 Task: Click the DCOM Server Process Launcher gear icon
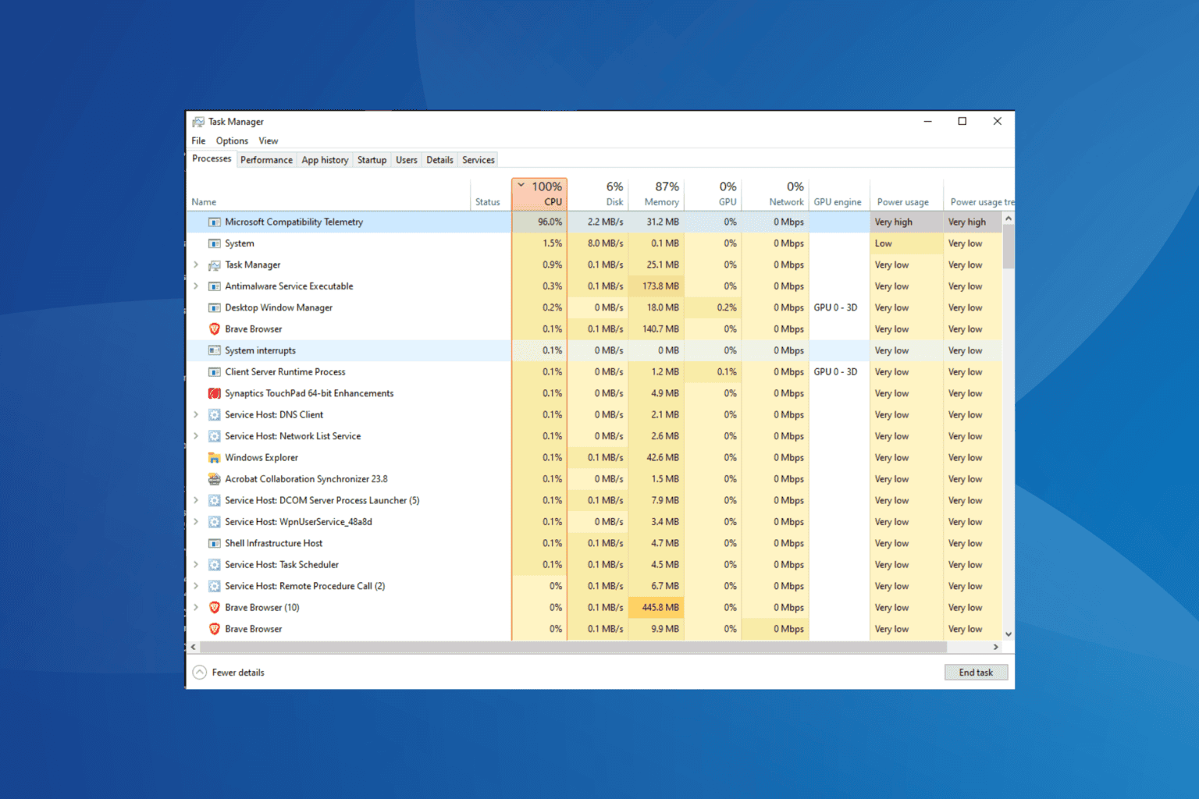[x=215, y=501]
